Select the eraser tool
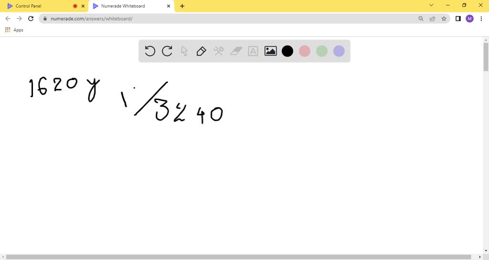Image resolution: width=489 pixels, height=260 pixels. pyautogui.click(x=236, y=51)
